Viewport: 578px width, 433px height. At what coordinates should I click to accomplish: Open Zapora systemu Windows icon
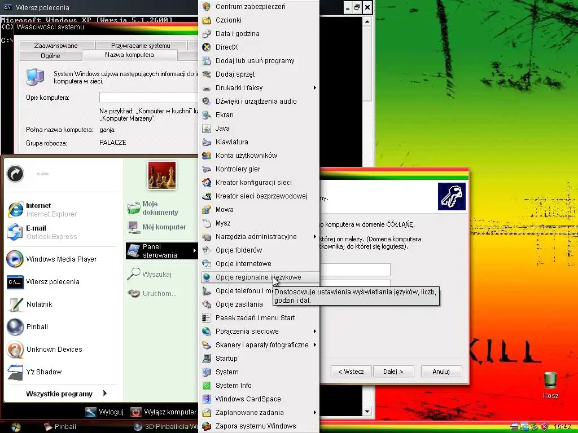click(207, 426)
